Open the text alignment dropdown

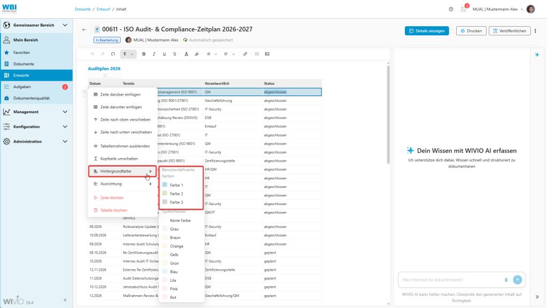click(229, 54)
